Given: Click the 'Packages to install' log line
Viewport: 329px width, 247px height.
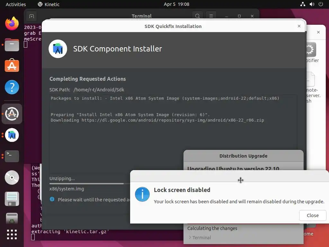Looking at the screenshot, I should 165,98.
